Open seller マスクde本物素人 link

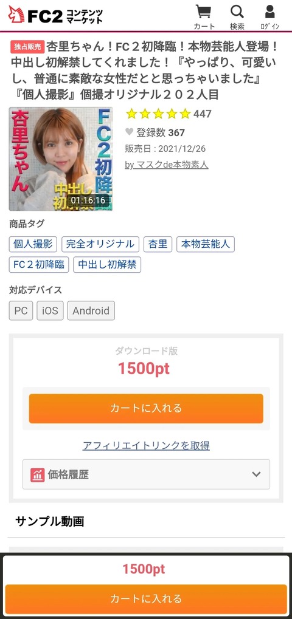[167, 165]
